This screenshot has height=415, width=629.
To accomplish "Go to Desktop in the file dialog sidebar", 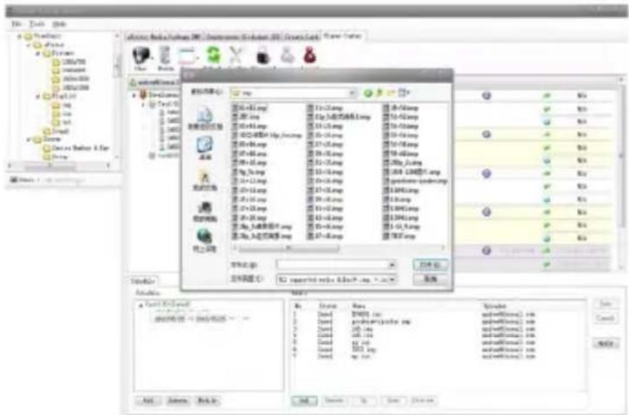I will pos(205,148).
